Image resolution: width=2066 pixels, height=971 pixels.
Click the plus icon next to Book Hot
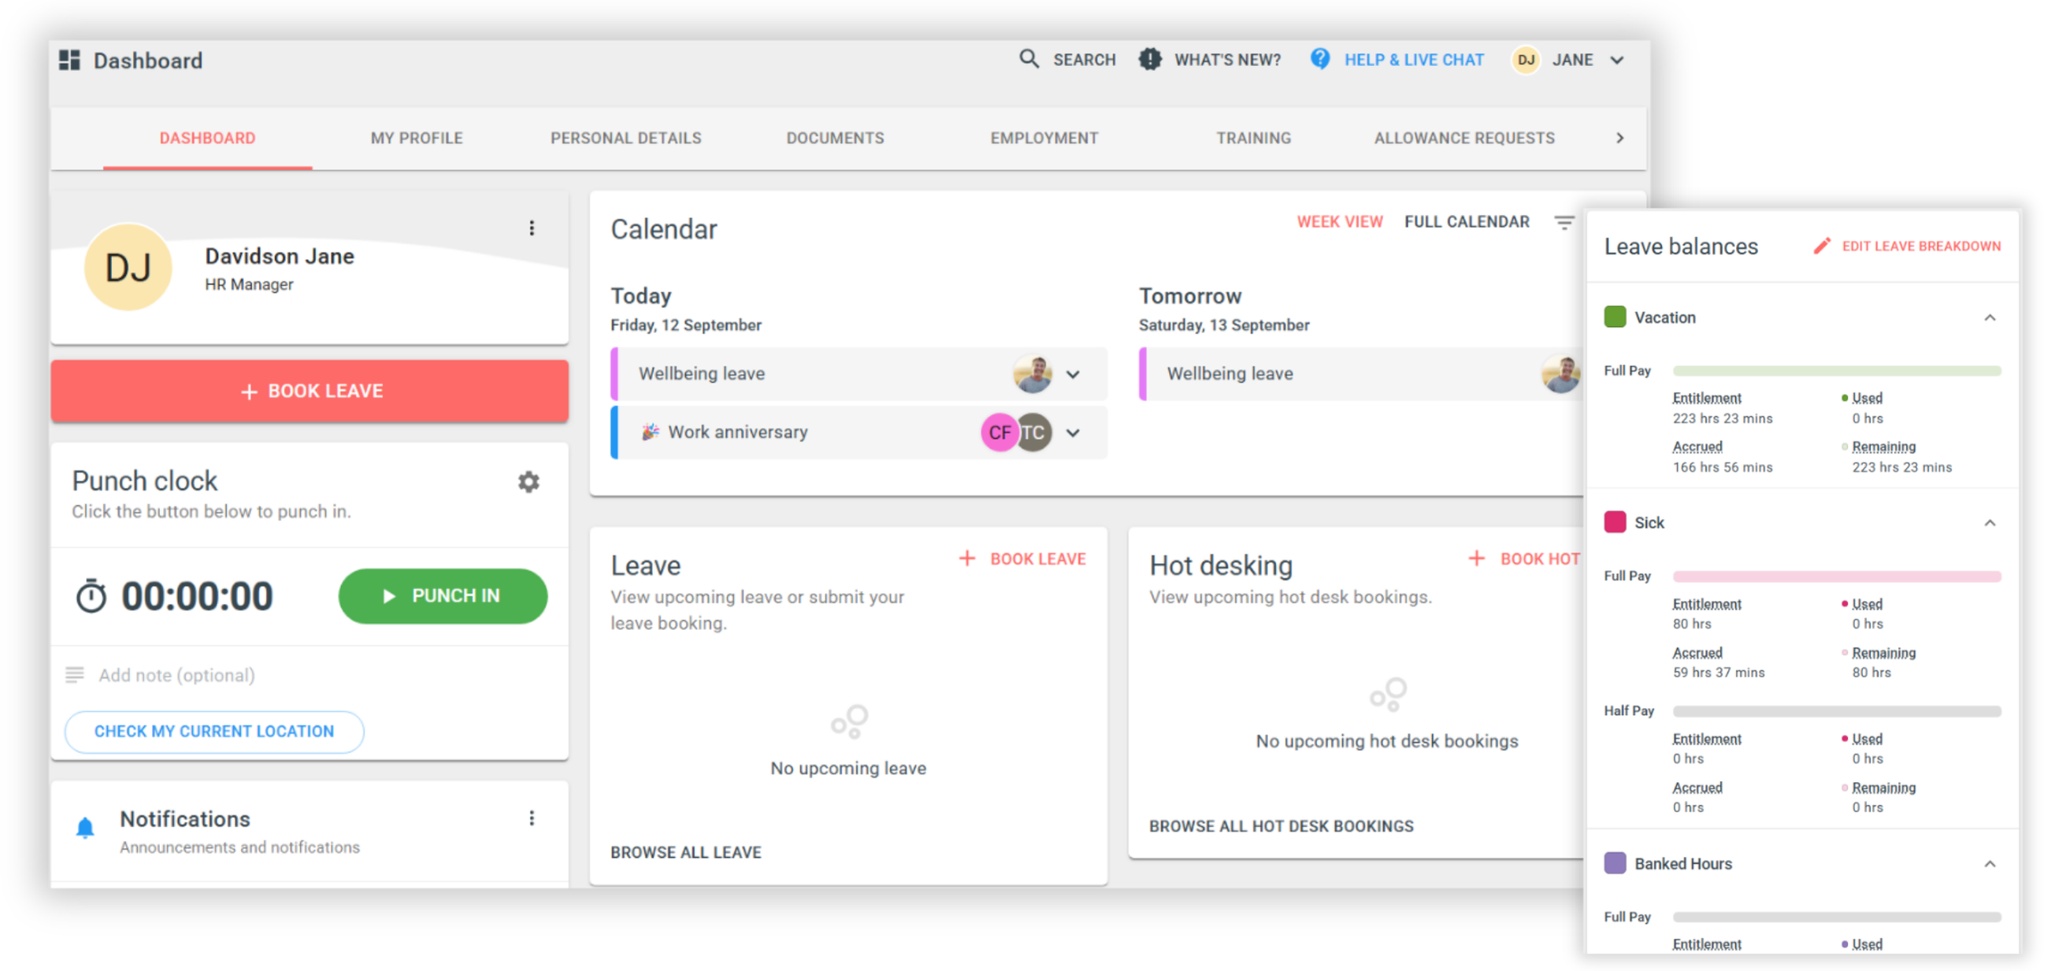[1477, 558]
